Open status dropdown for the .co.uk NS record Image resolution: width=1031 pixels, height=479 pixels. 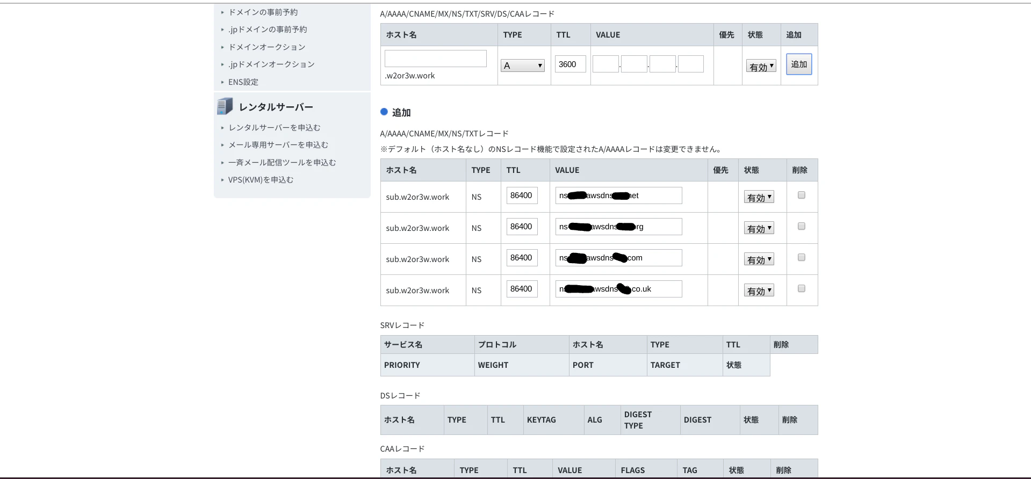(x=759, y=291)
